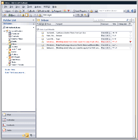This screenshot has width=138, height=140.
Task: Delete the selected message with the X icon
Action: click(x=24, y=11)
